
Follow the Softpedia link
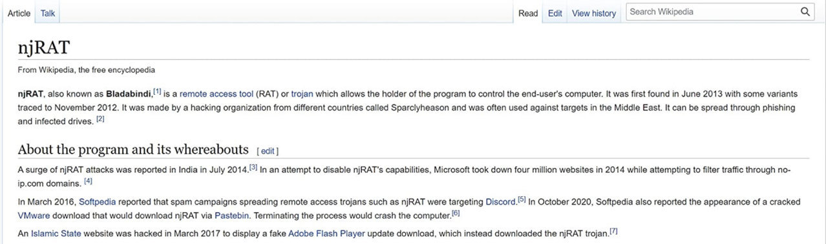click(x=98, y=201)
